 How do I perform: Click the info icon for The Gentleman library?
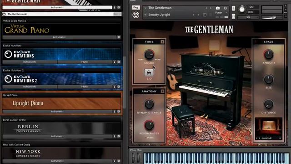pos(114,7)
